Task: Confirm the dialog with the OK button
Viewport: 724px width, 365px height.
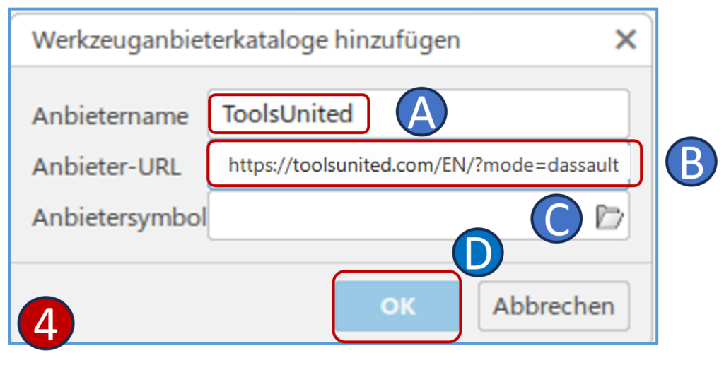Action: point(397,306)
